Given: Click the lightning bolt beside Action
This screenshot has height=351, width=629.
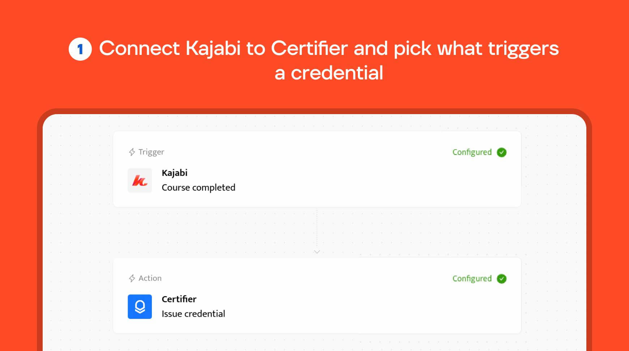Looking at the screenshot, I should [x=132, y=278].
